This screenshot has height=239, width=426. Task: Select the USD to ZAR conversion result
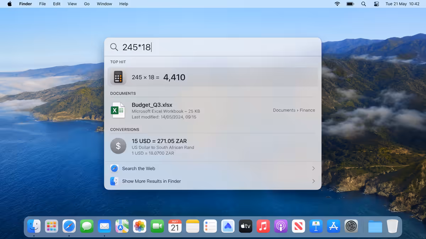(213, 147)
